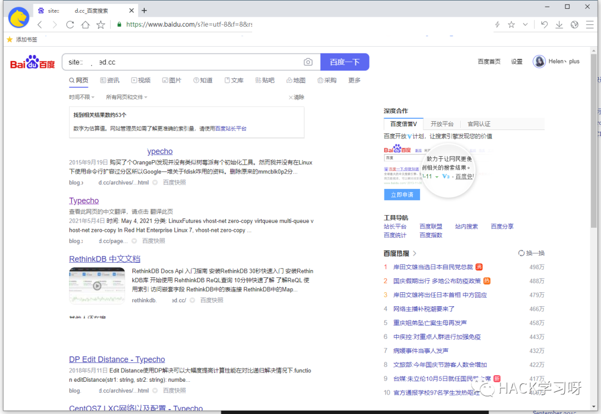Click the 立即申请 button
Viewport: 601px width, 414px height.
402,194
